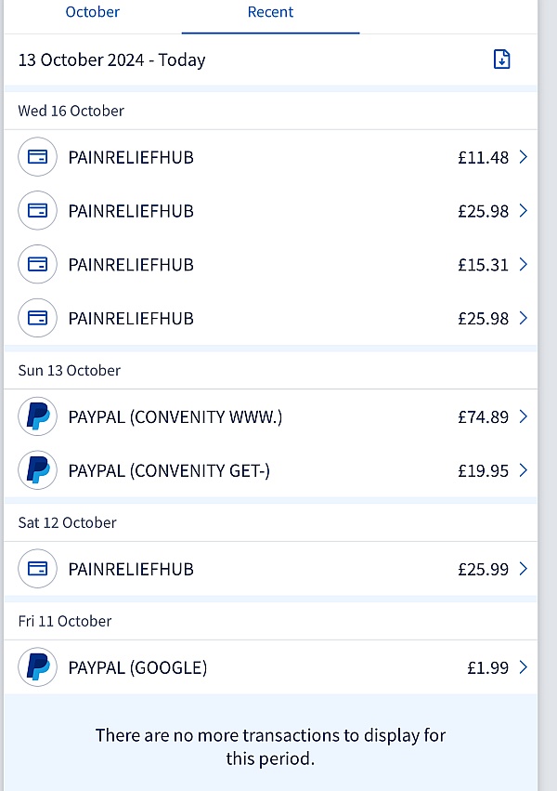557x791 pixels.
Task: Tap card icon beside £15.31 PAINRELIEFHUB transaction
Action: pyautogui.click(x=37, y=264)
